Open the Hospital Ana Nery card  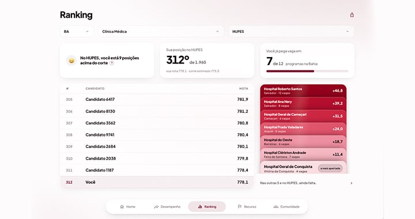pos(303,103)
